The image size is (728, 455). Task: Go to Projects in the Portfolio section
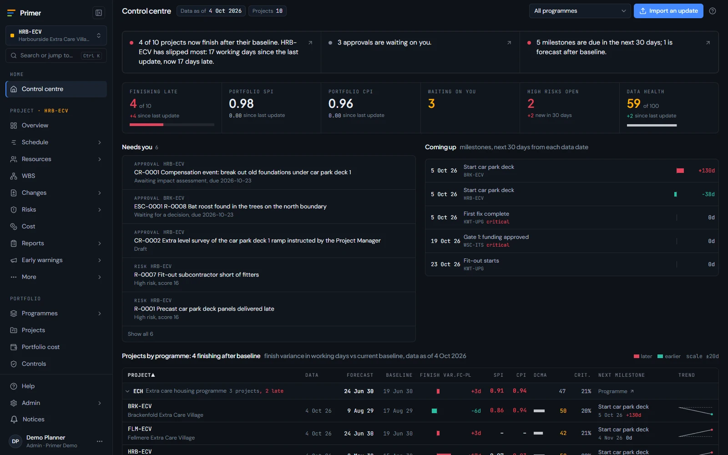(x=56, y=330)
